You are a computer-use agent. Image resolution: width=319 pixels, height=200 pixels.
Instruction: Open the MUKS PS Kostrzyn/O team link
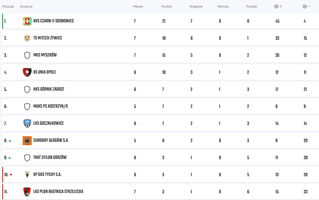coord(51,106)
